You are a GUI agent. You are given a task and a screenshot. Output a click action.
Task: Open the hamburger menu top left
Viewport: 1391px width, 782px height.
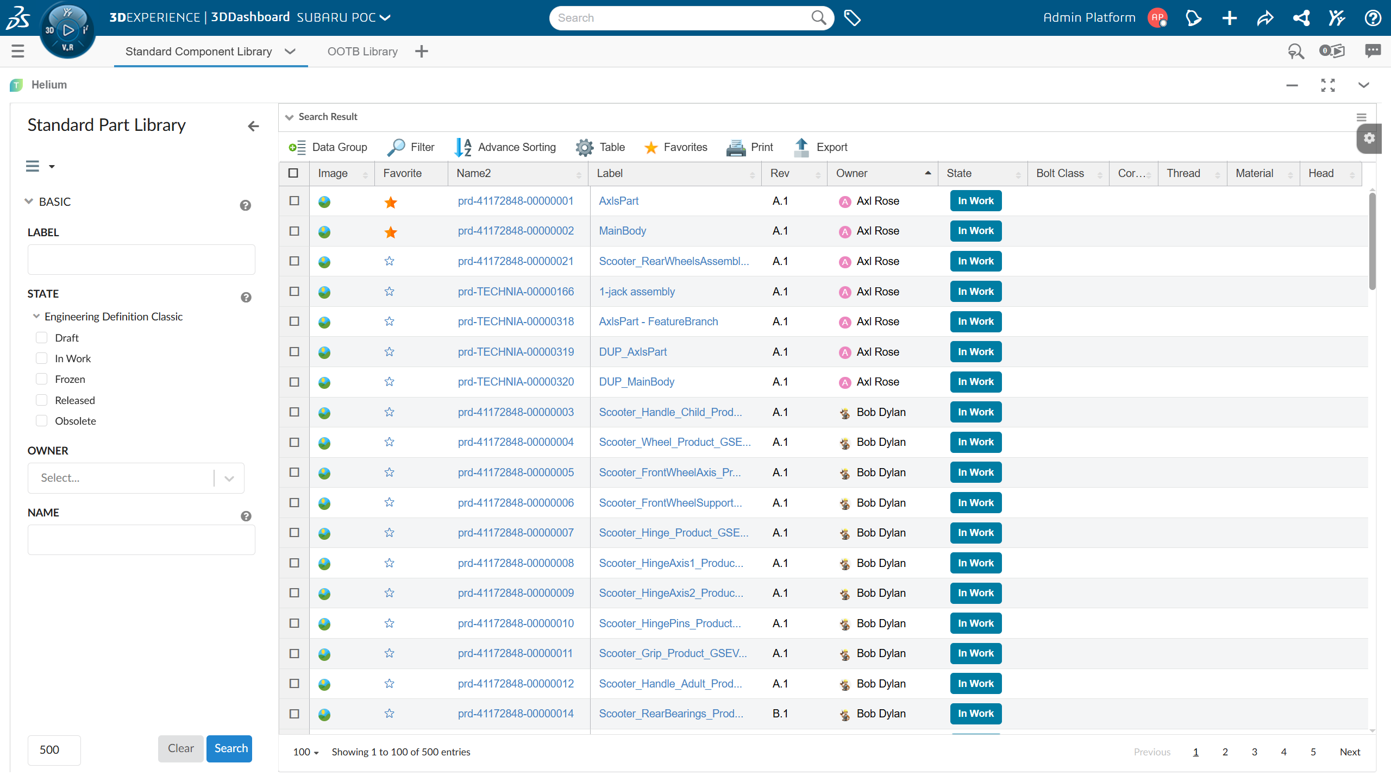pos(17,51)
